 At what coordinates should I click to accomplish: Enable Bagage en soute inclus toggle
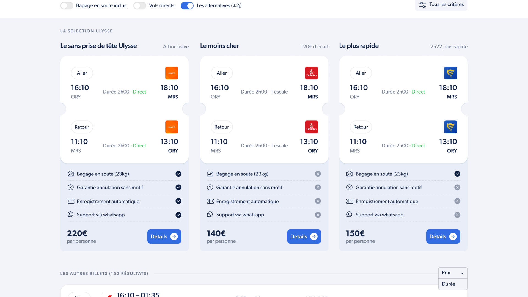coord(67,5)
